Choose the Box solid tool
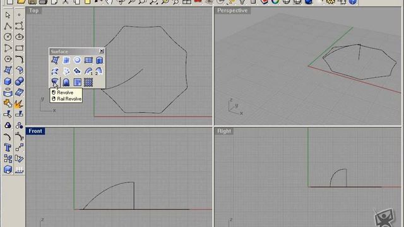This screenshot has height=227, width=404. (8, 81)
